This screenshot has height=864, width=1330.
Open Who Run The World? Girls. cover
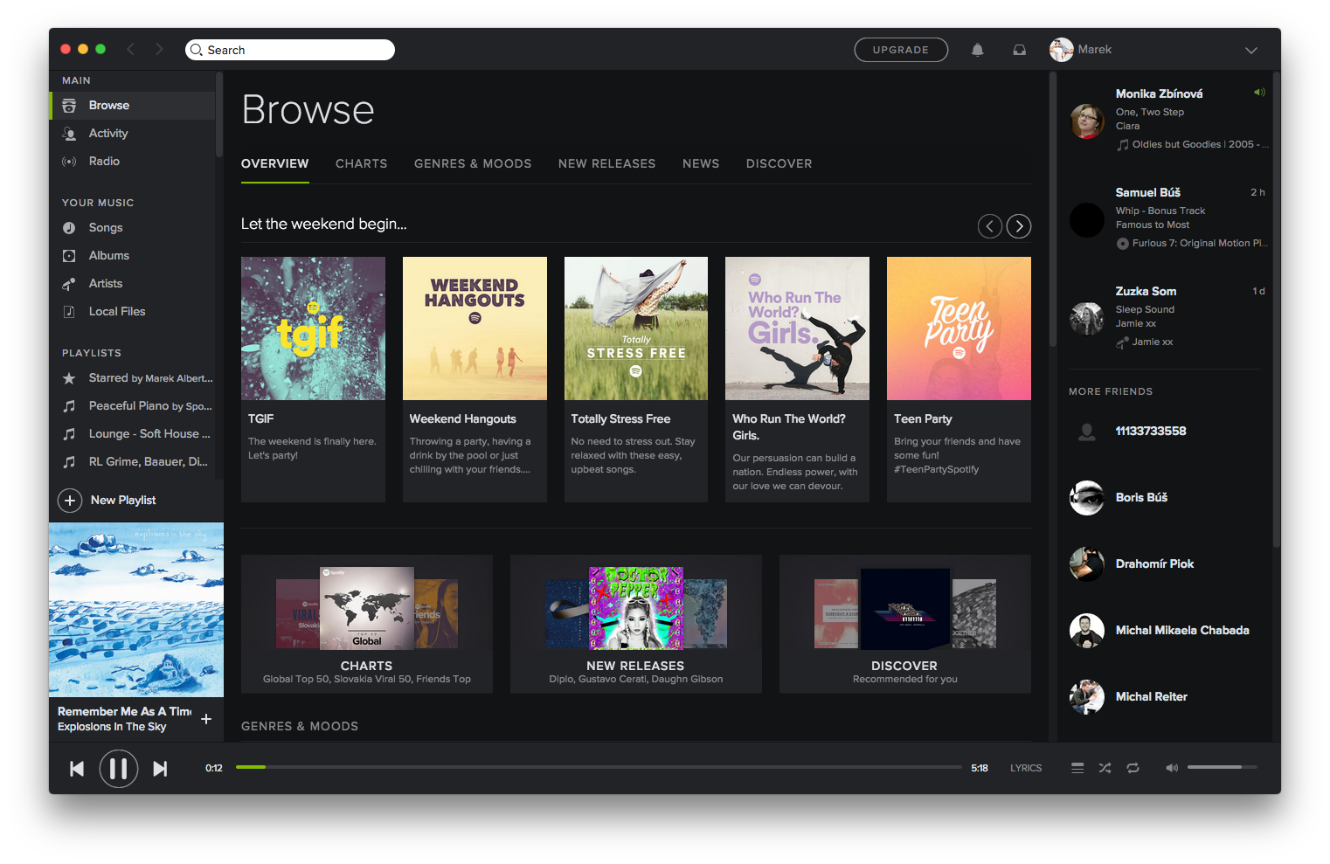pos(797,328)
